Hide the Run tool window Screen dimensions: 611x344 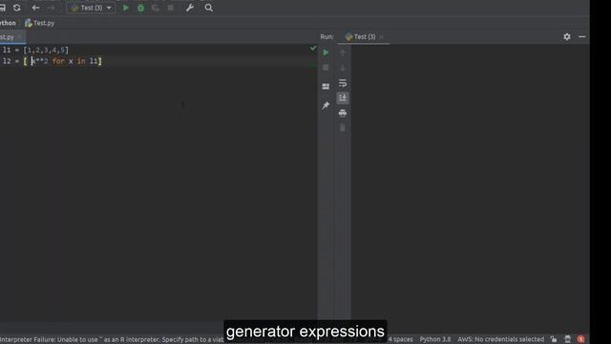pyautogui.click(x=582, y=36)
